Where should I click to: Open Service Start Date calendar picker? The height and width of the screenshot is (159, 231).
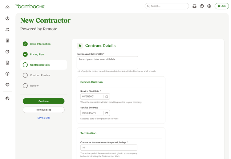click(107, 97)
